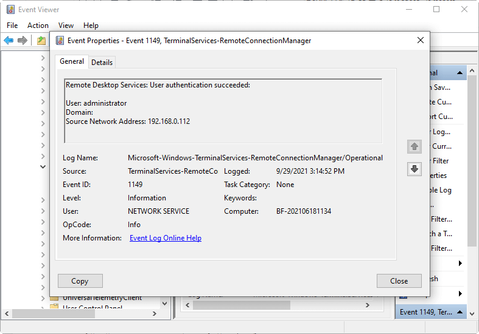The height and width of the screenshot is (334, 479).
Task: Click the Event Properties dialog title icon
Action: point(60,41)
